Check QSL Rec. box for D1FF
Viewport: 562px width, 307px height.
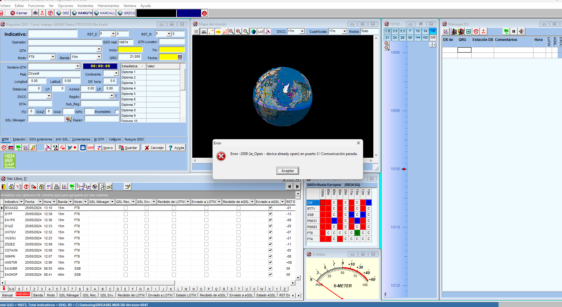126,214
